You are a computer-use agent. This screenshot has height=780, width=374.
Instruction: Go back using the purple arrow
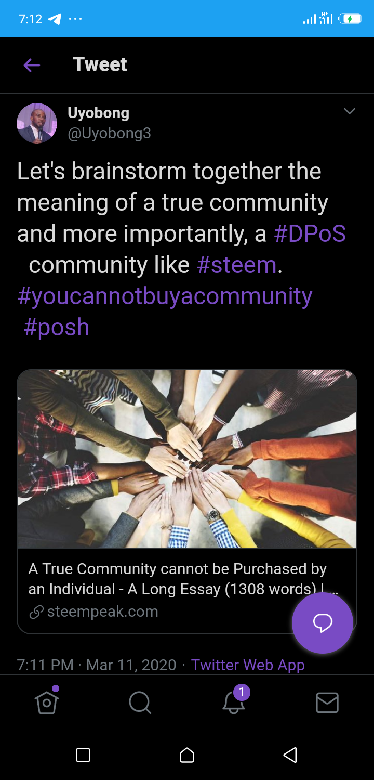[32, 65]
